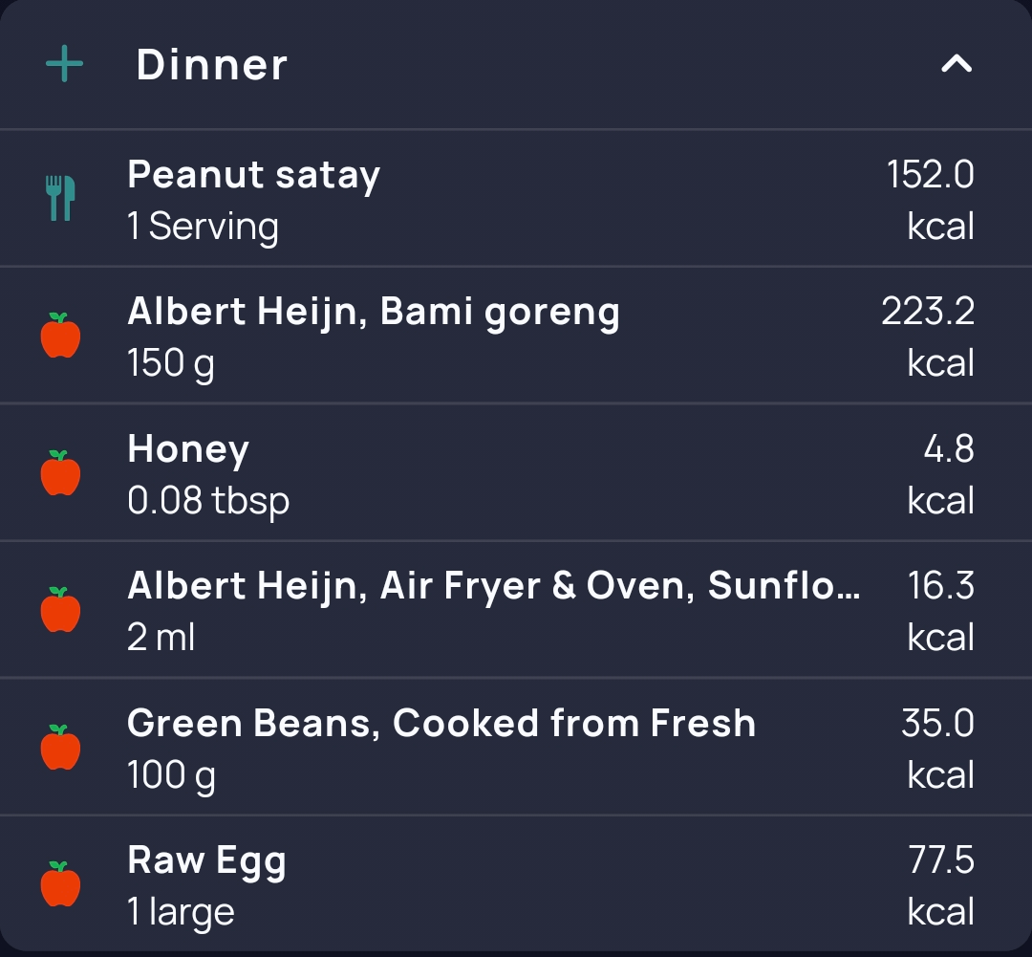The image size is (1032, 957).
Task: Tap the plus icon beside Dinner
Action: (65, 64)
